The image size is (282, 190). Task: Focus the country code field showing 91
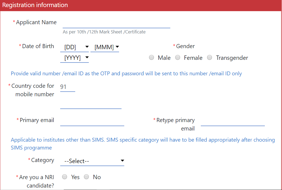pyautogui.click(x=68, y=87)
